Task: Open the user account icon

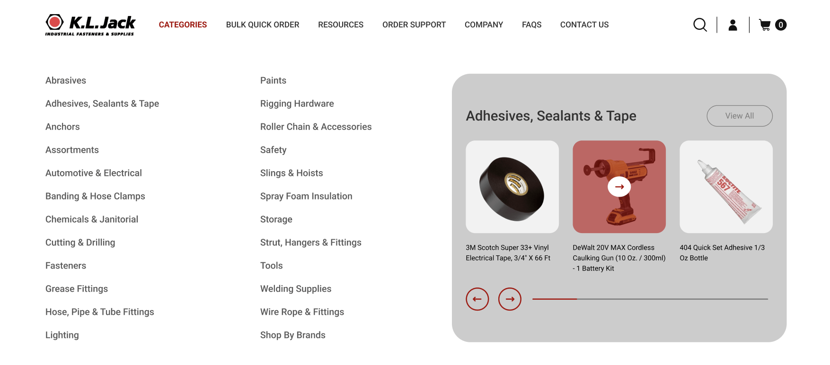Action: point(733,25)
